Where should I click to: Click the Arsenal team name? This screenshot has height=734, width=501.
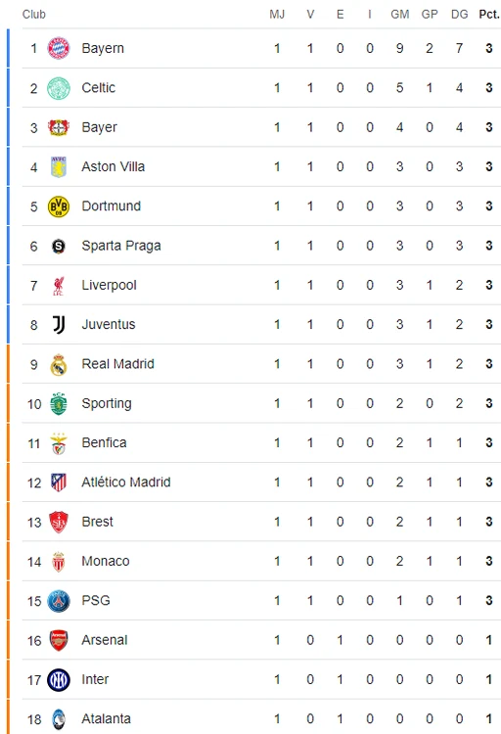click(x=105, y=640)
